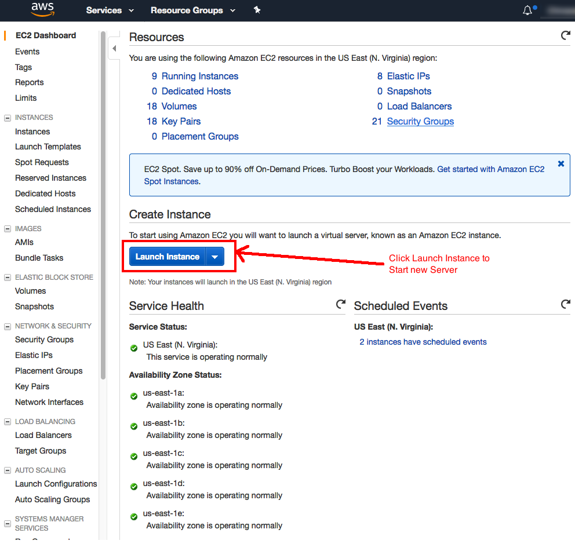The image size is (575, 544).
Task: Refresh the Resources section
Action: pyautogui.click(x=566, y=35)
